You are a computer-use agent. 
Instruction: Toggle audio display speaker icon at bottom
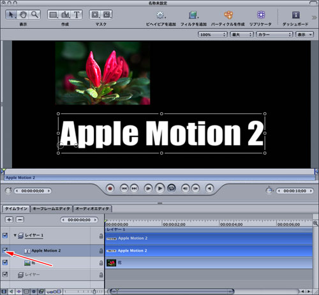pyautogui.click(x=11, y=291)
